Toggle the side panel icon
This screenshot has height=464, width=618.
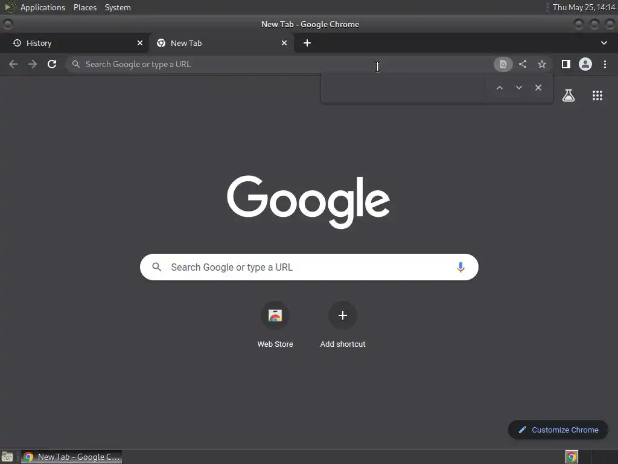tap(566, 64)
